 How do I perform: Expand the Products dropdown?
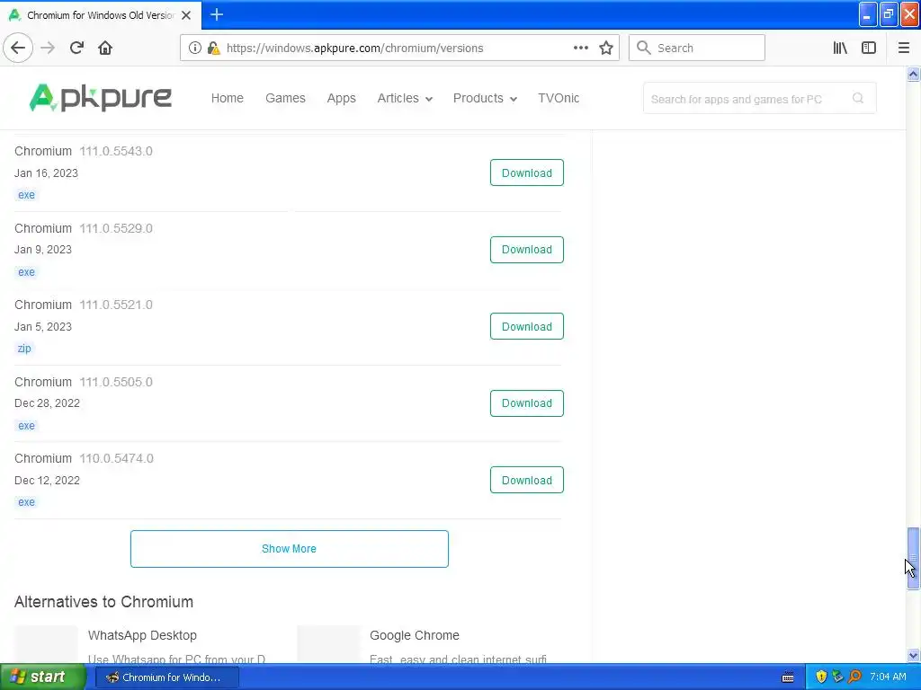[x=485, y=98]
